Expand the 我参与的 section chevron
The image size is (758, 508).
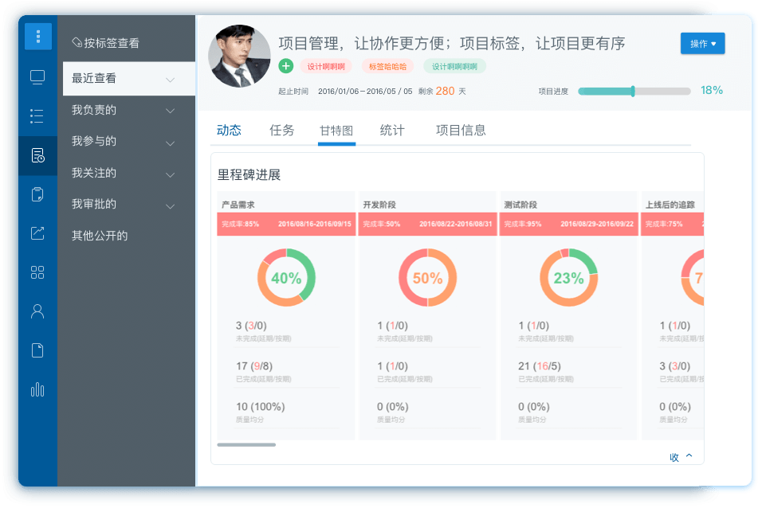click(x=170, y=143)
